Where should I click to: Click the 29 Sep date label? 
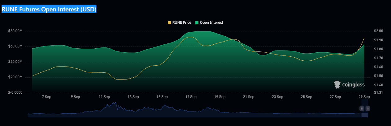coord(364,97)
